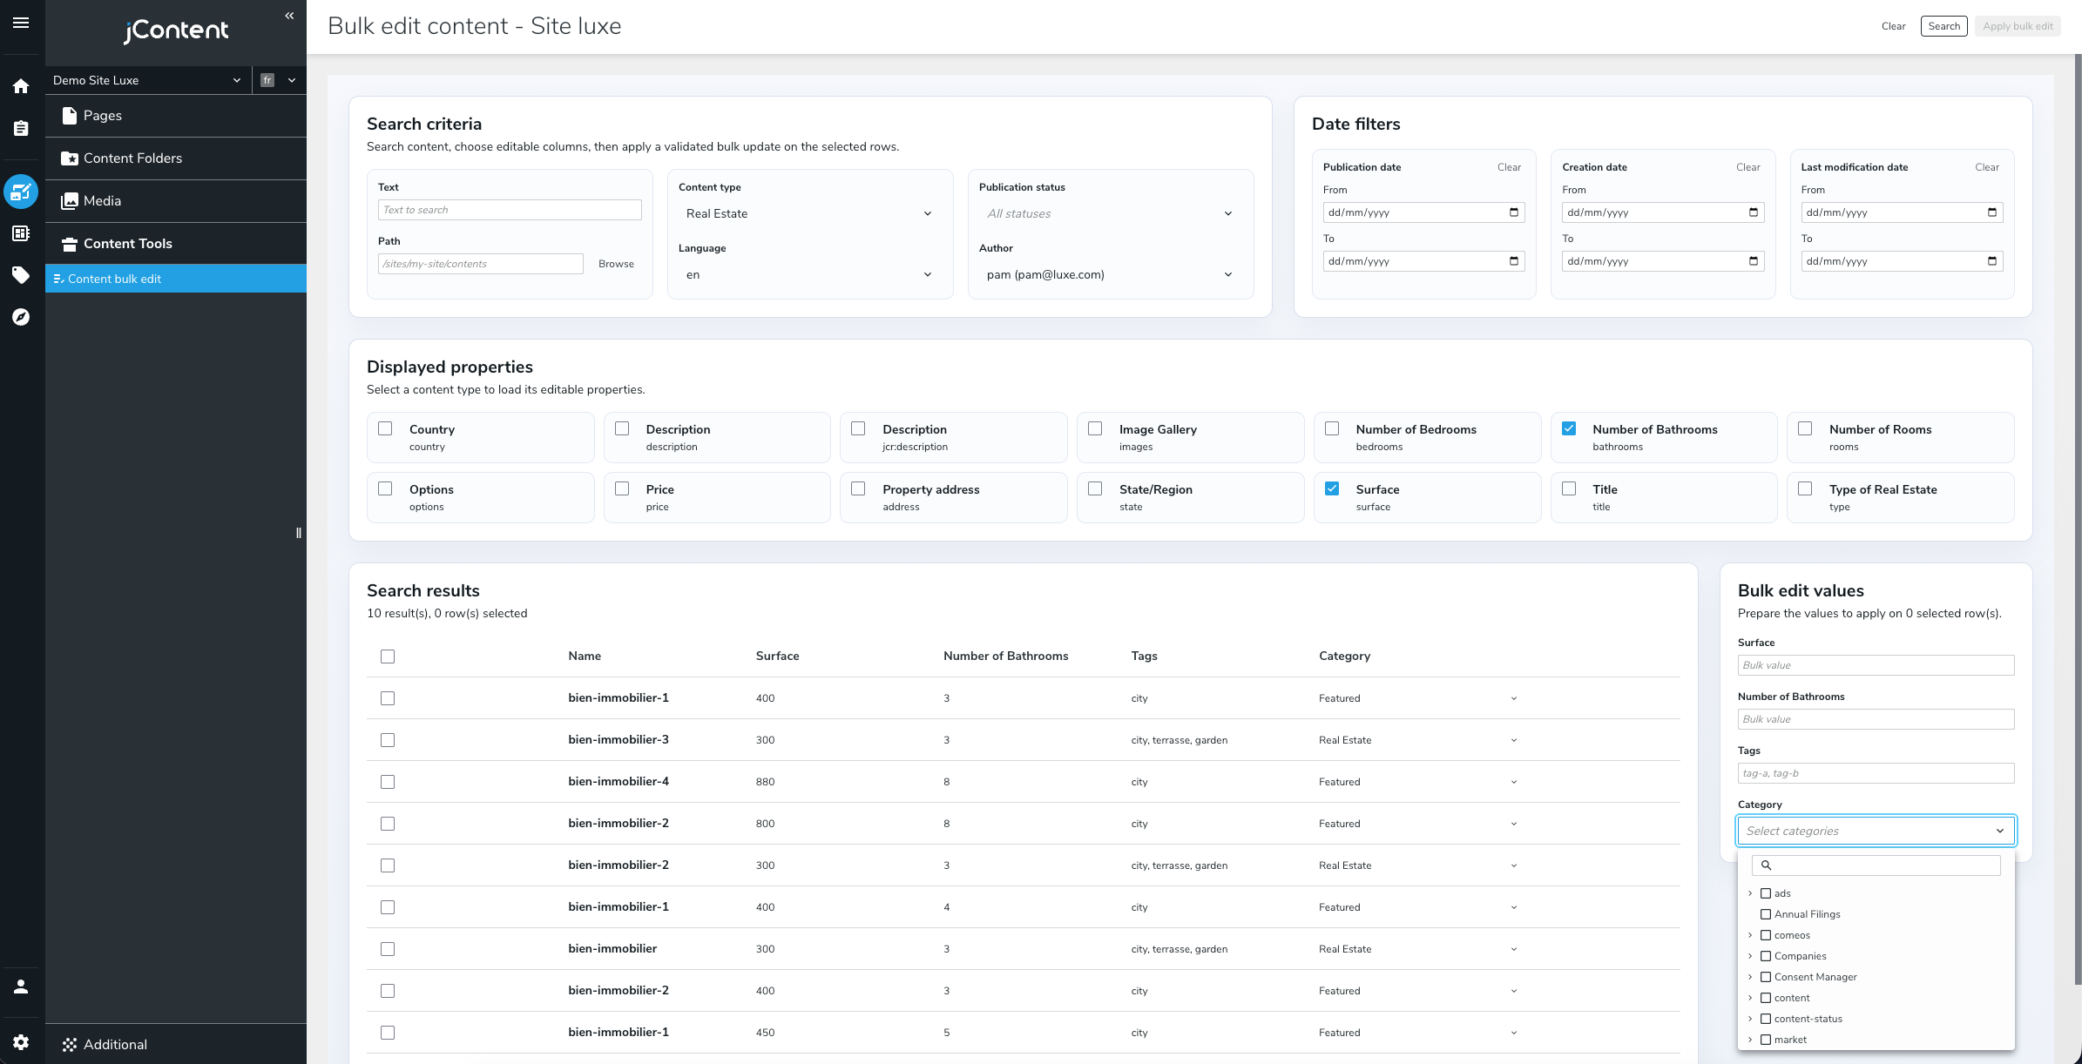2082x1064 pixels.
Task: Click the compass explorer icon
Action: click(21, 317)
